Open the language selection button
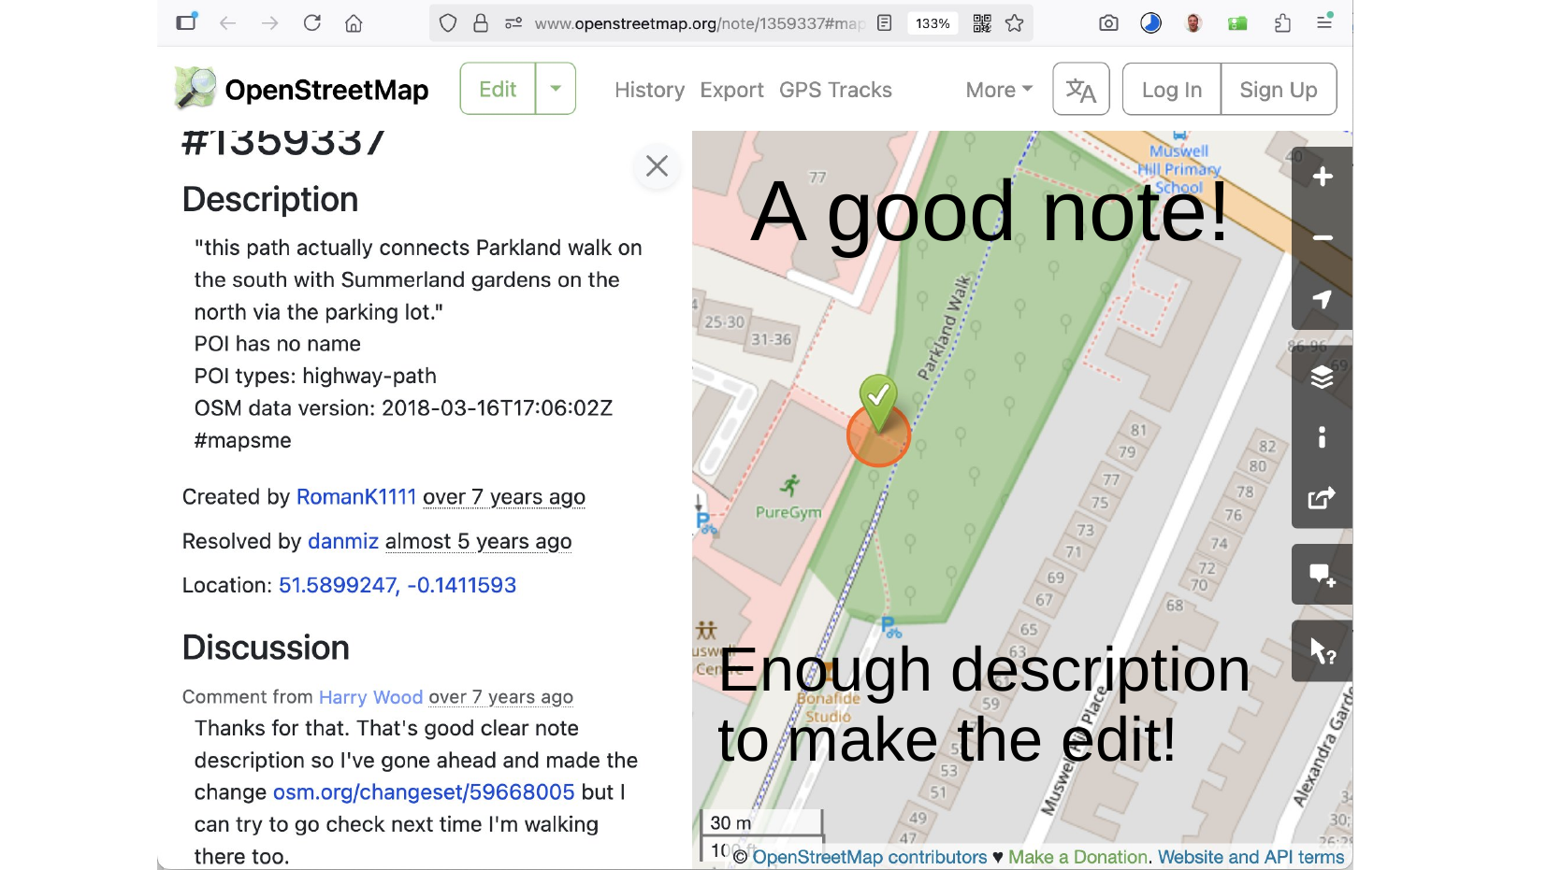The height and width of the screenshot is (870, 1547). (x=1080, y=90)
